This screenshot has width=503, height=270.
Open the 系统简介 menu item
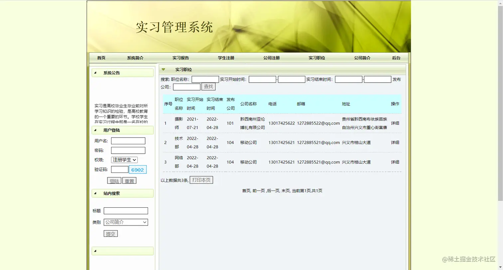point(135,58)
